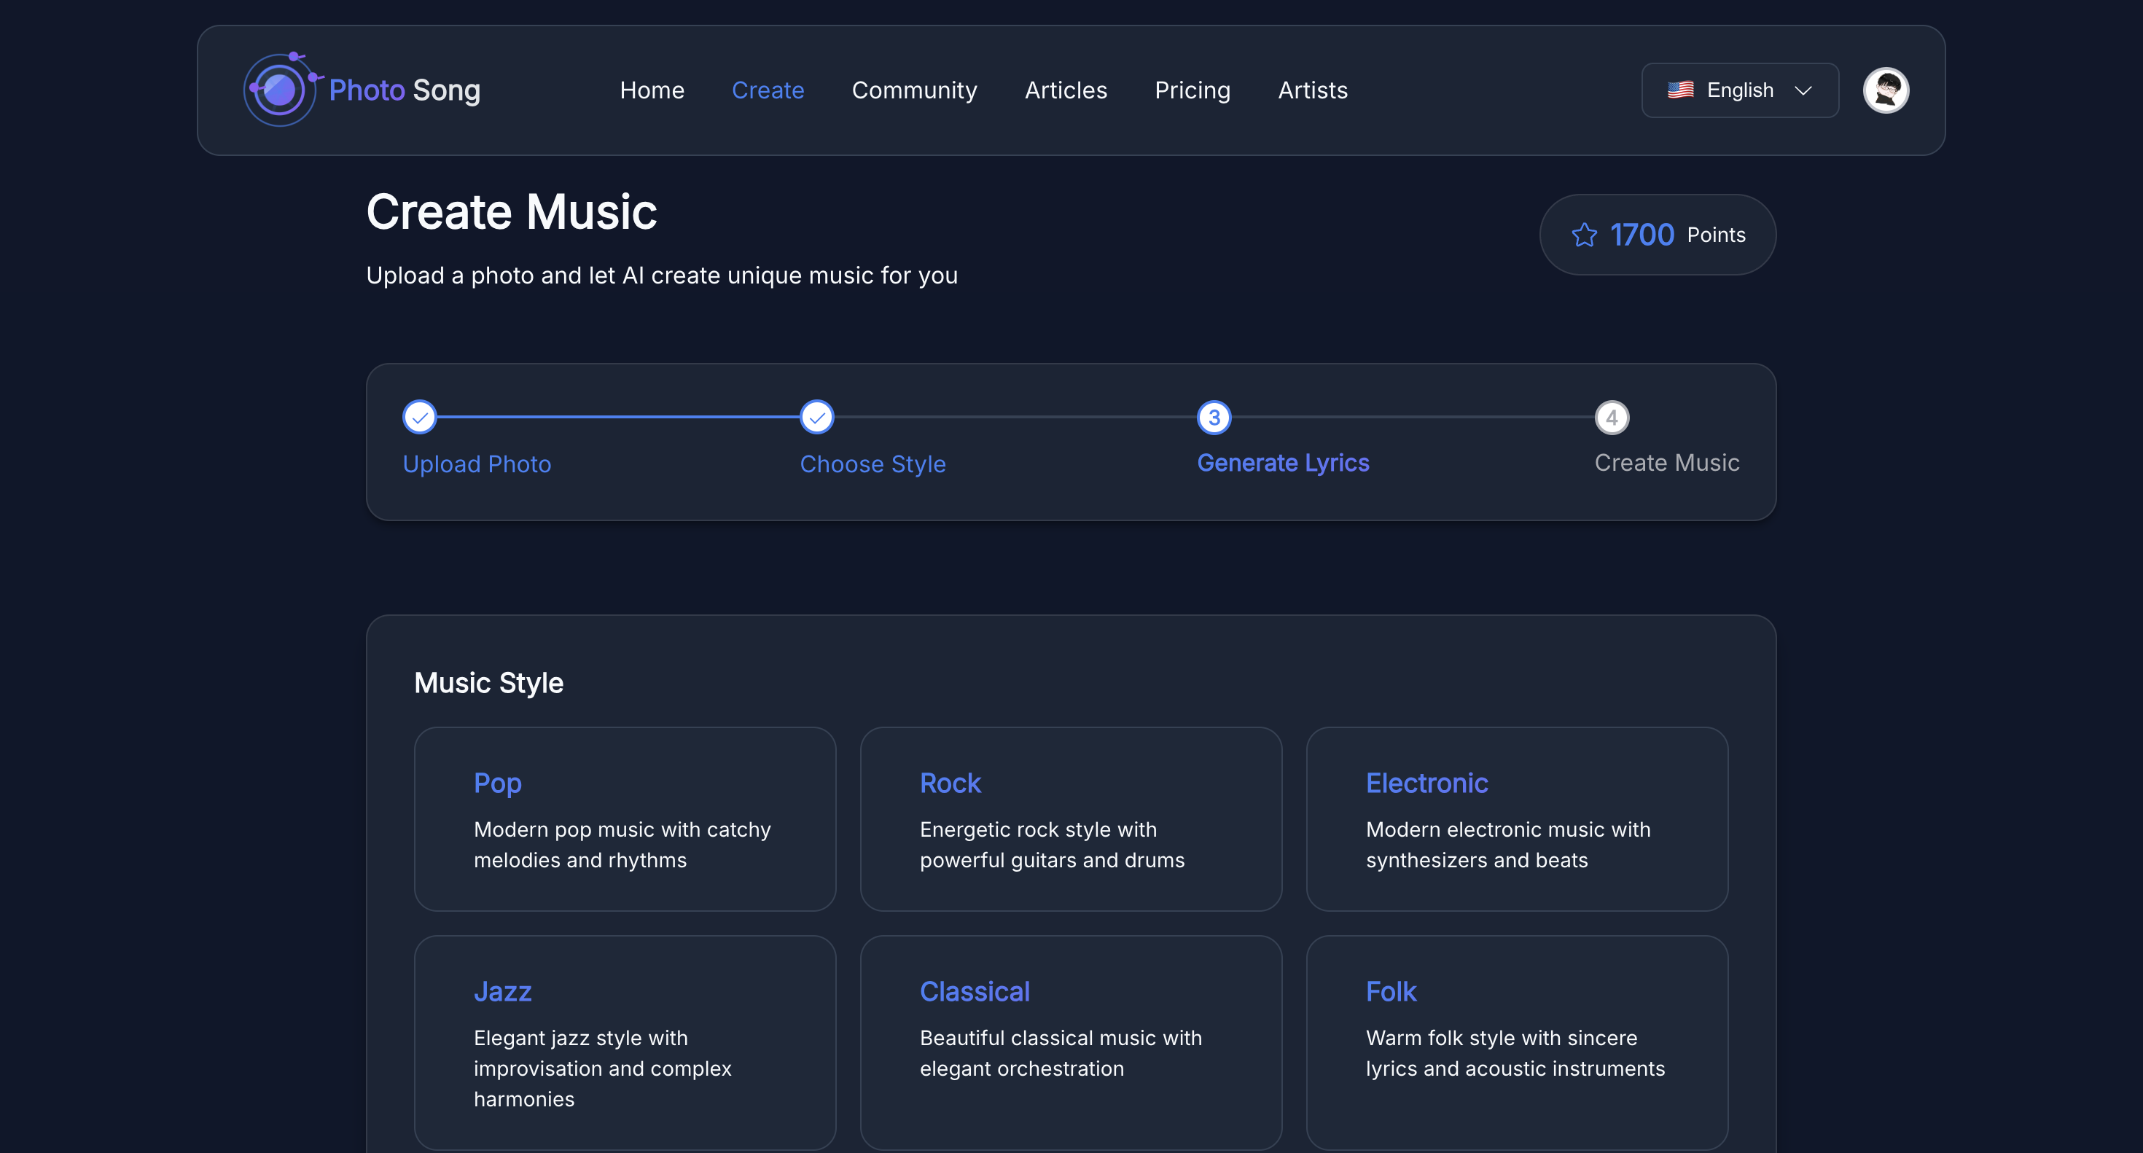This screenshot has width=2143, height=1153.
Task: Go to the Community page
Action: click(913, 90)
